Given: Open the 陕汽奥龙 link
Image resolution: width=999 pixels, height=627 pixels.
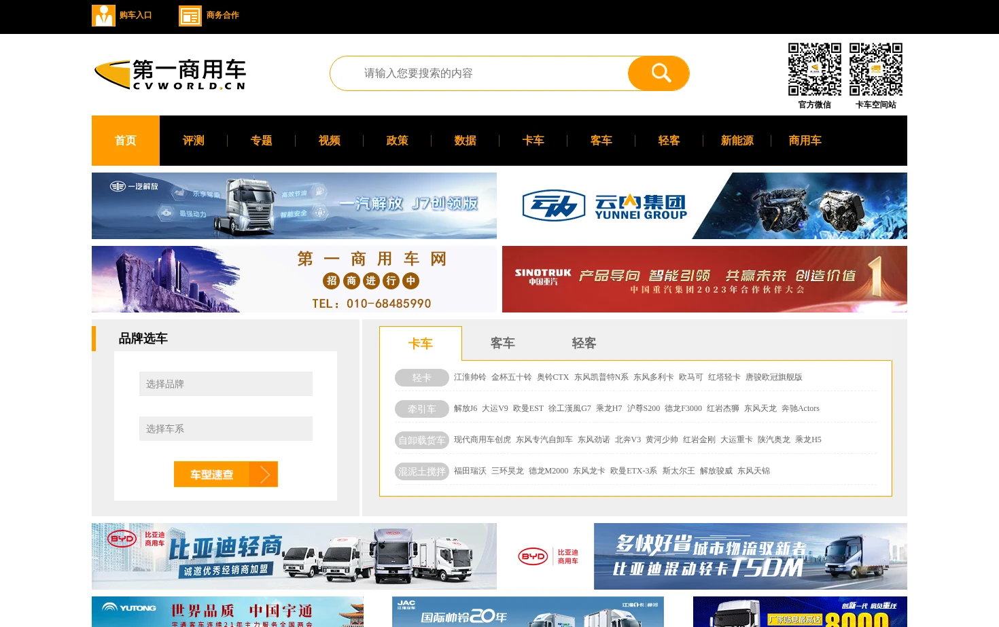Looking at the screenshot, I should (x=774, y=440).
